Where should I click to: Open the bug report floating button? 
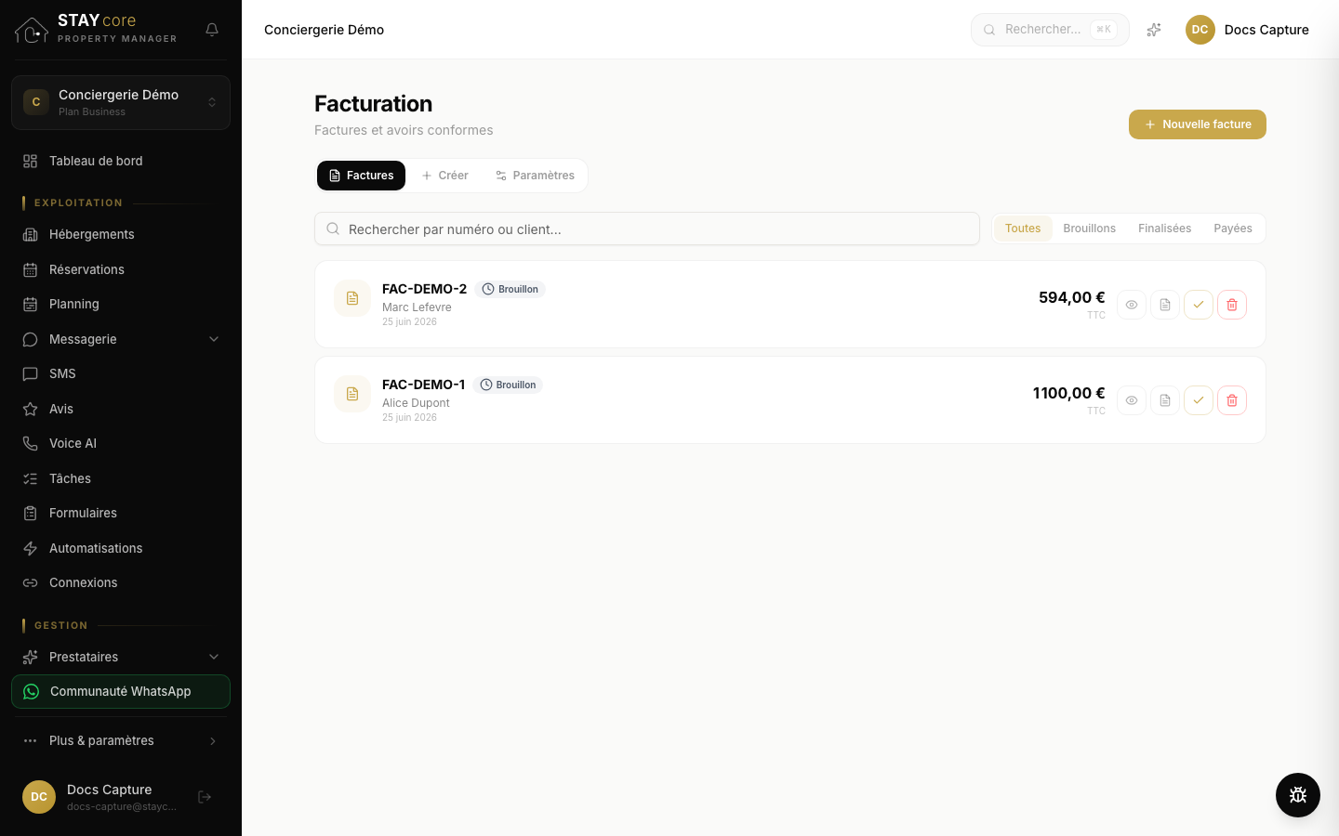1298,795
